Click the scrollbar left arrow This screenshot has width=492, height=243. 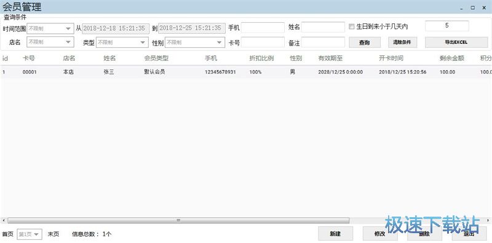tap(3, 220)
